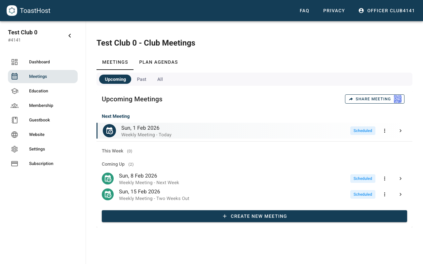423x264 pixels.
Task: Click the Membership people icon
Action: (15, 105)
